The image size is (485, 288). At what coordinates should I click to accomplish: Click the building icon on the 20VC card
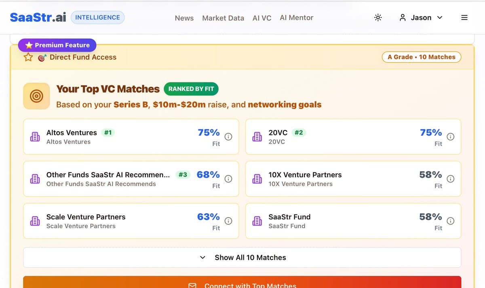(257, 137)
